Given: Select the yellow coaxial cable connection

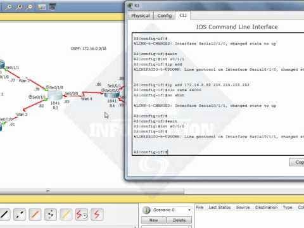Looking at the screenshot, I should (66, 214).
